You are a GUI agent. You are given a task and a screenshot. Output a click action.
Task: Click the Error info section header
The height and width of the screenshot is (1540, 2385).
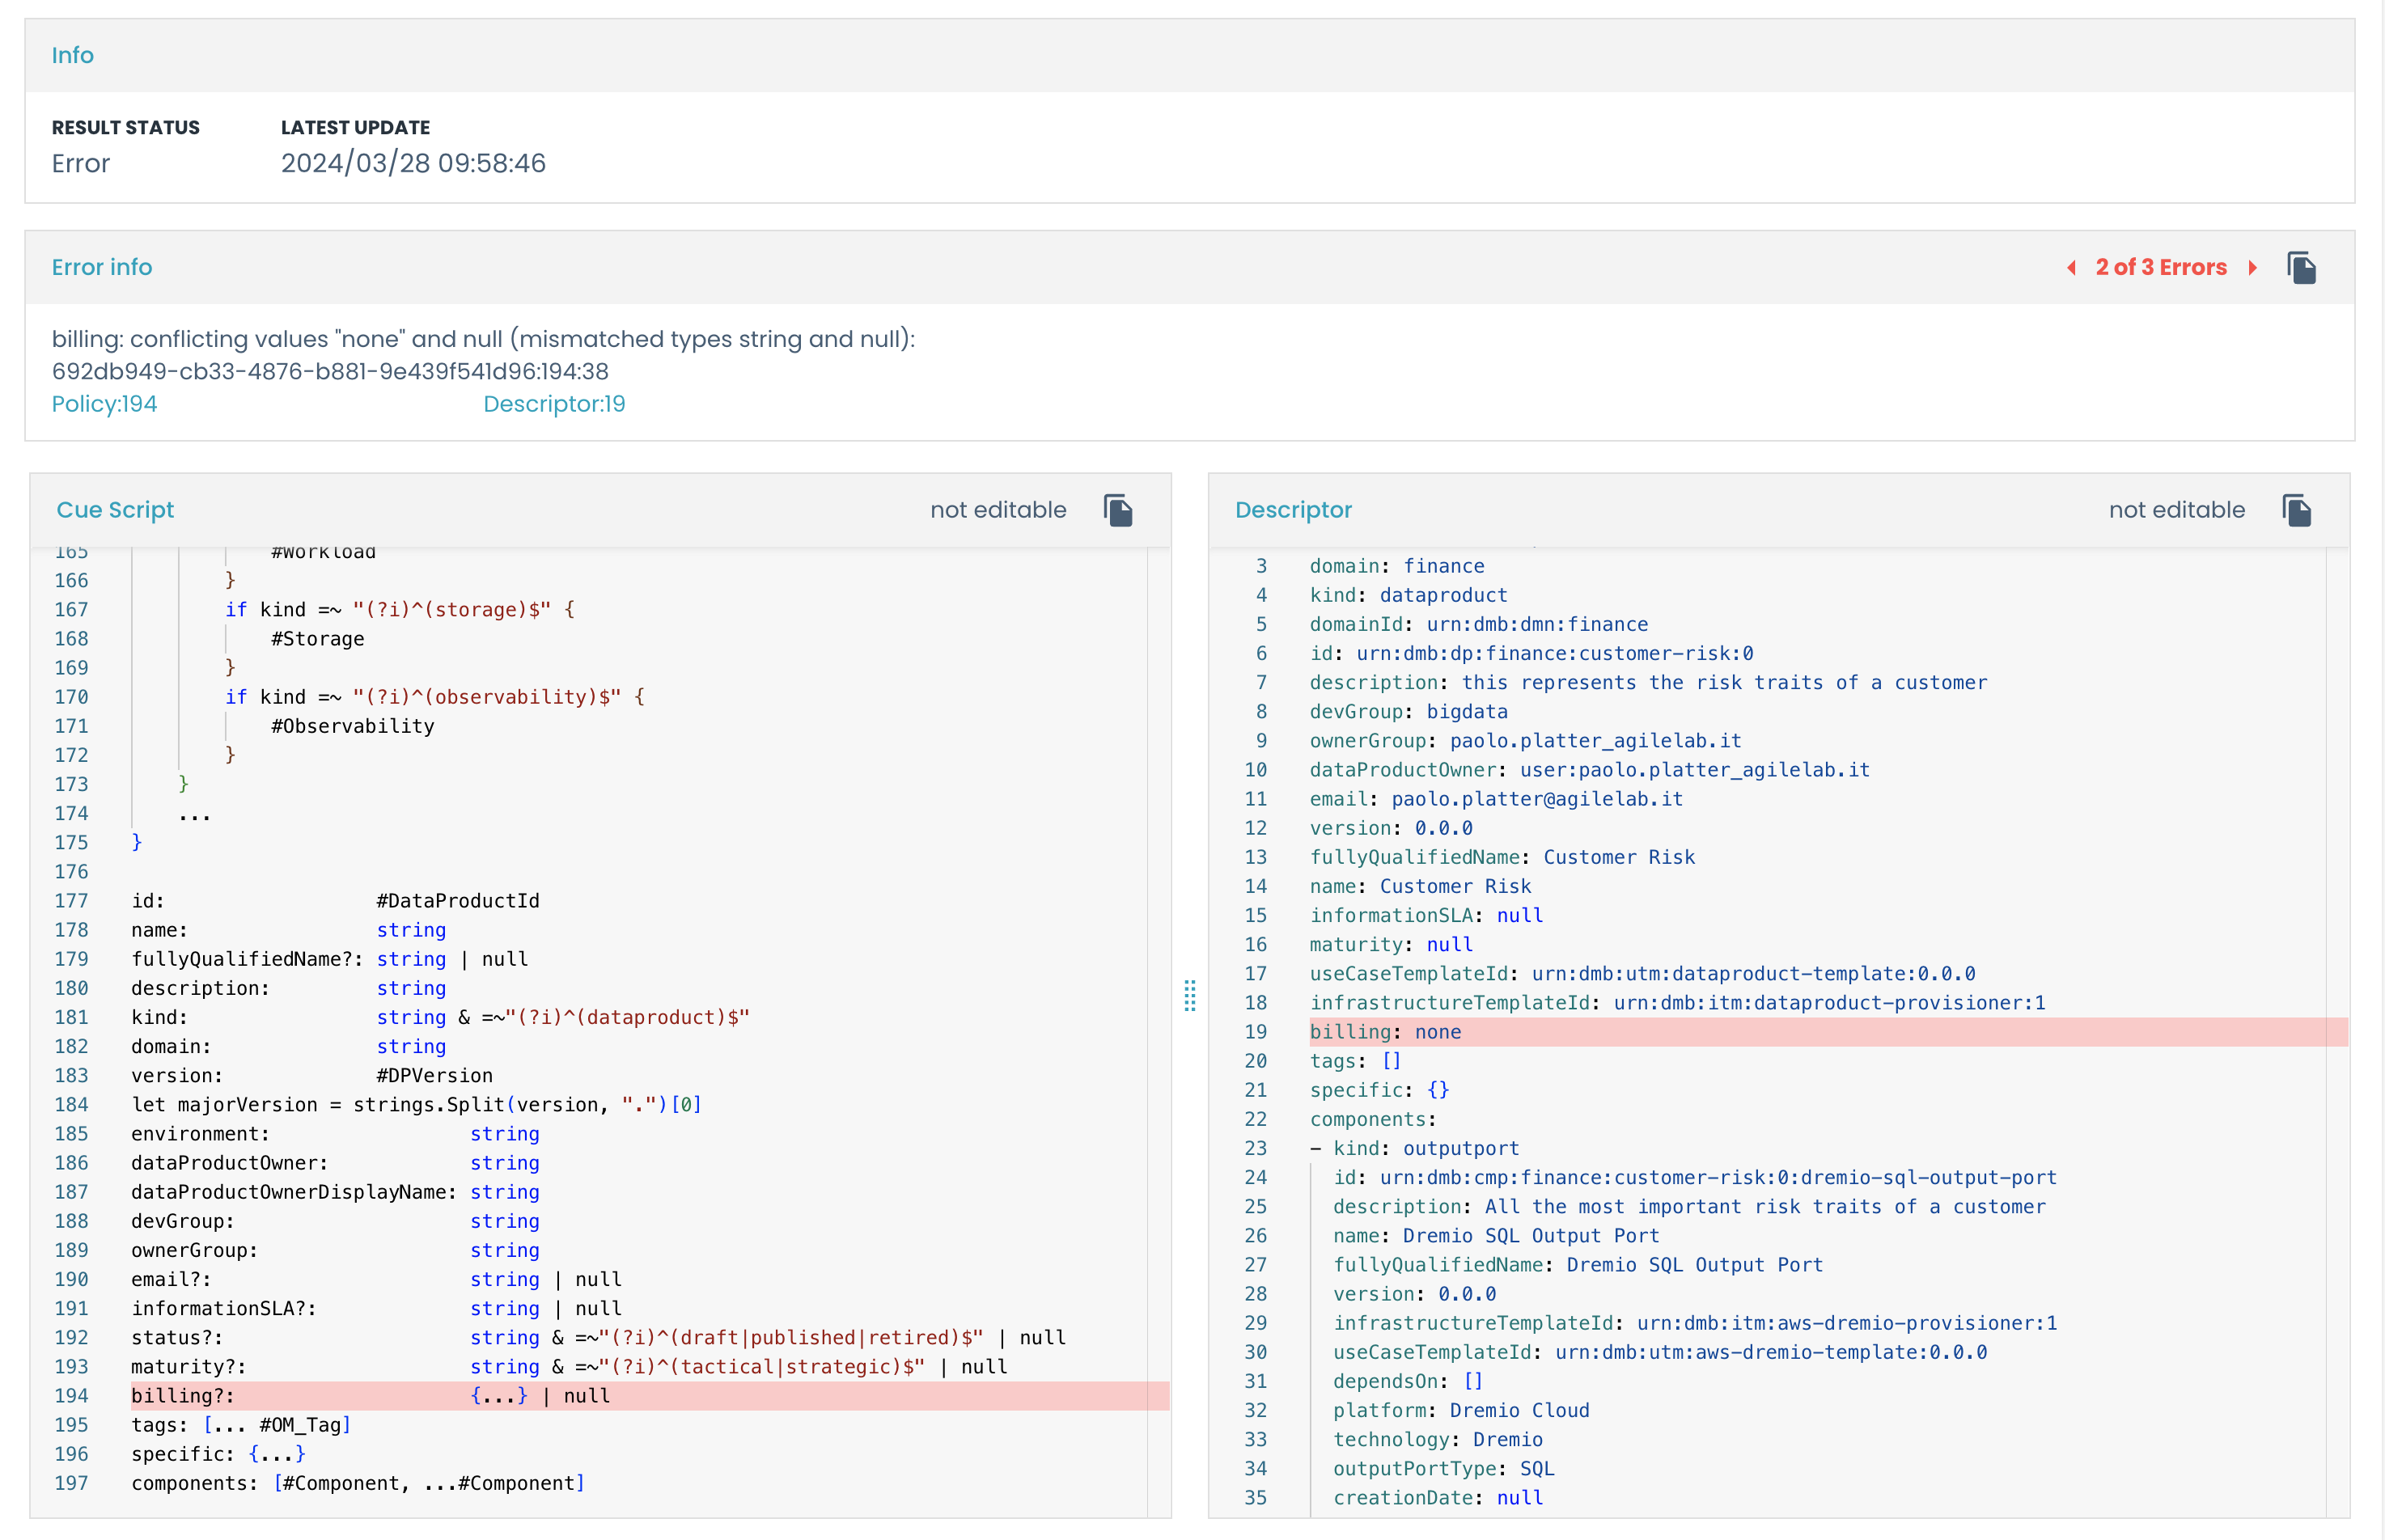102,267
